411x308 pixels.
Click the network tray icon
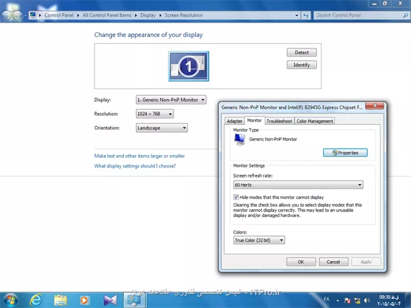click(x=357, y=300)
